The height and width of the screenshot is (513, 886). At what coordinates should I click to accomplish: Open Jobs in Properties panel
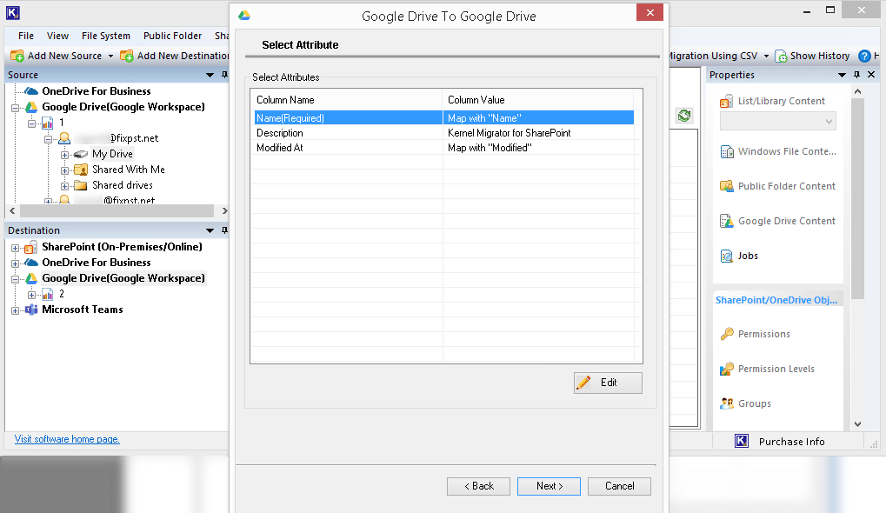738,256
